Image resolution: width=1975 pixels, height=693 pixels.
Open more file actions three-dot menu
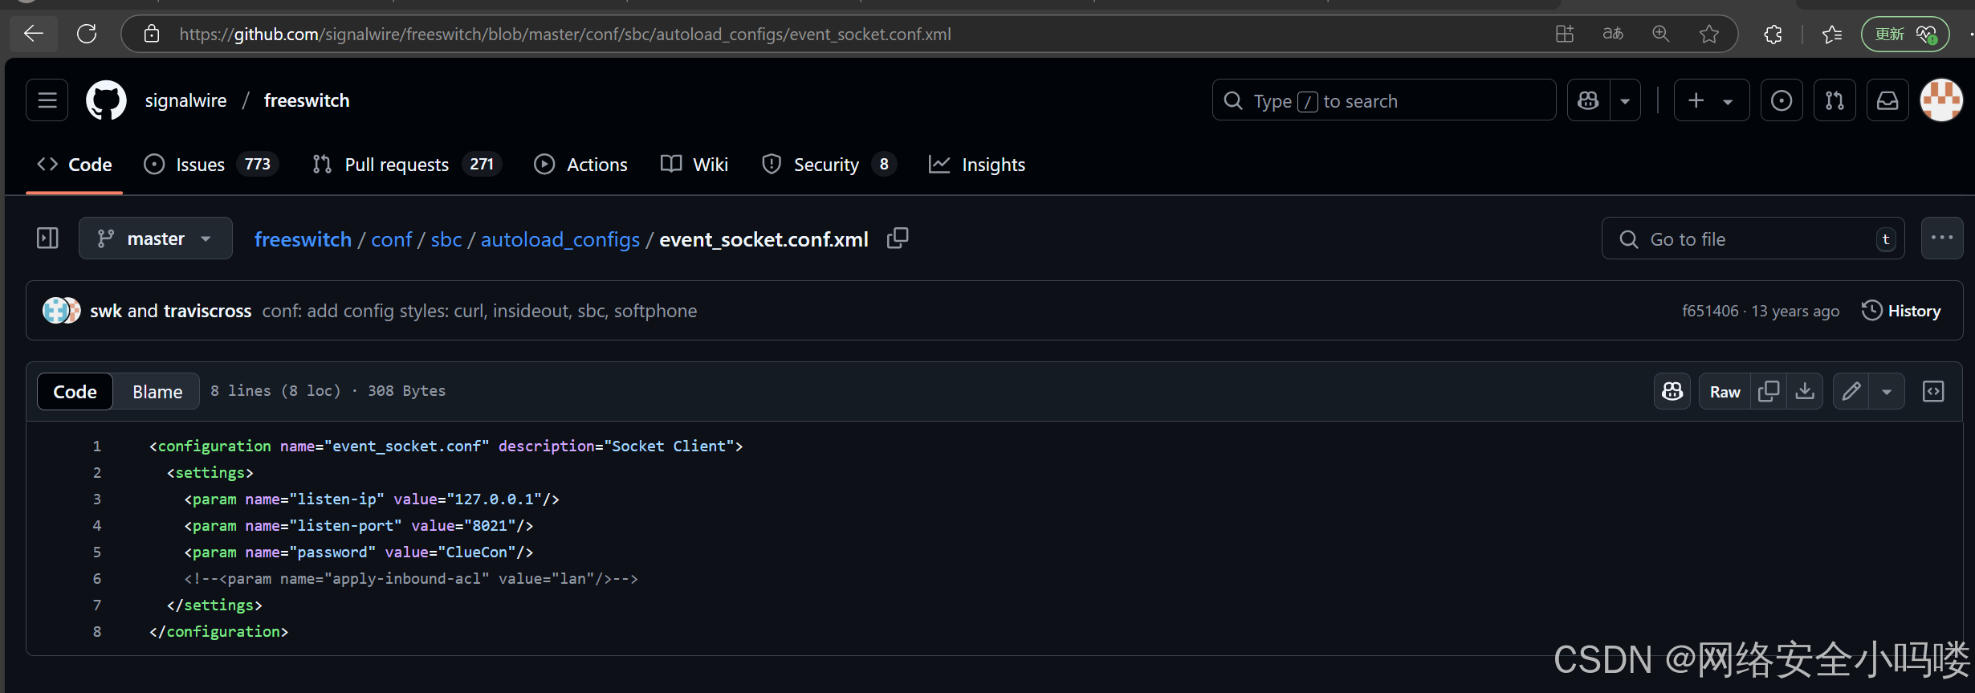(1942, 238)
